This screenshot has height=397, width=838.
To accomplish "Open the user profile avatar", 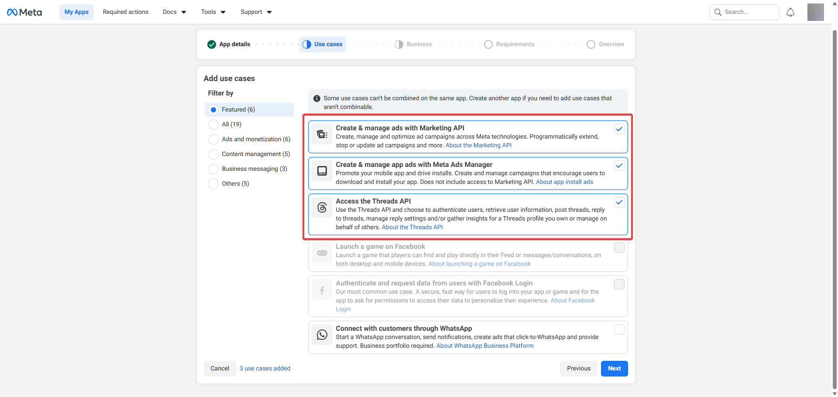I will [x=815, y=12].
